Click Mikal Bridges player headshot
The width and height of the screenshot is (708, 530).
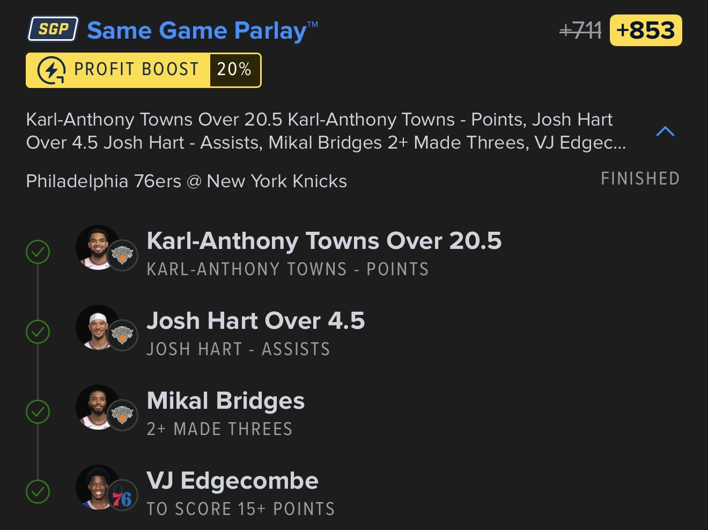click(x=97, y=407)
